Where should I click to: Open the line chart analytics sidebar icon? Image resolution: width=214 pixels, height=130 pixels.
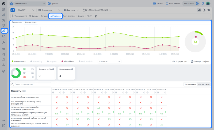[x=4, y=36]
